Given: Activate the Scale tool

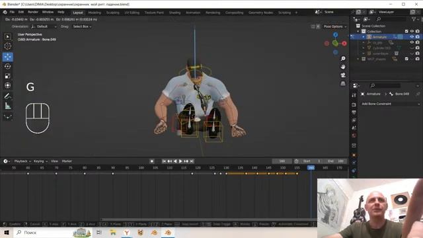Looking at the screenshot, I should point(7,76).
